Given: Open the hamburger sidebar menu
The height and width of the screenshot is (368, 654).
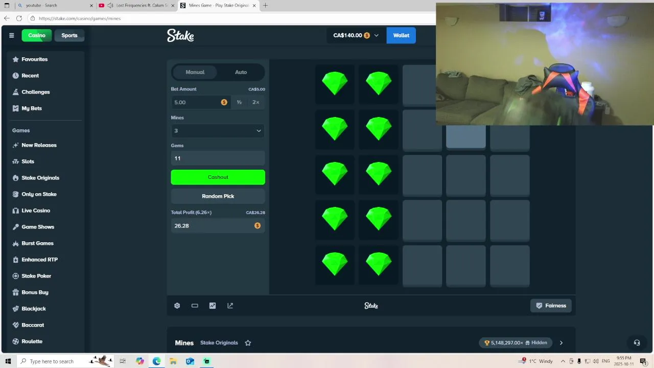Looking at the screenshot, I should click(11, 35).
